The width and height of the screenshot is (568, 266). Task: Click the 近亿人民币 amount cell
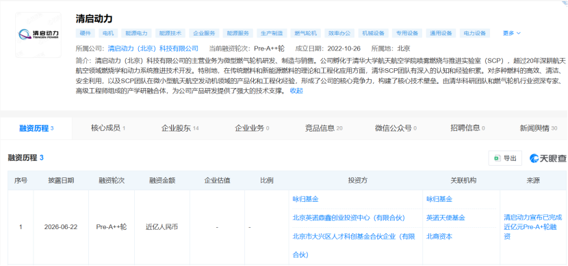(162, 227)
